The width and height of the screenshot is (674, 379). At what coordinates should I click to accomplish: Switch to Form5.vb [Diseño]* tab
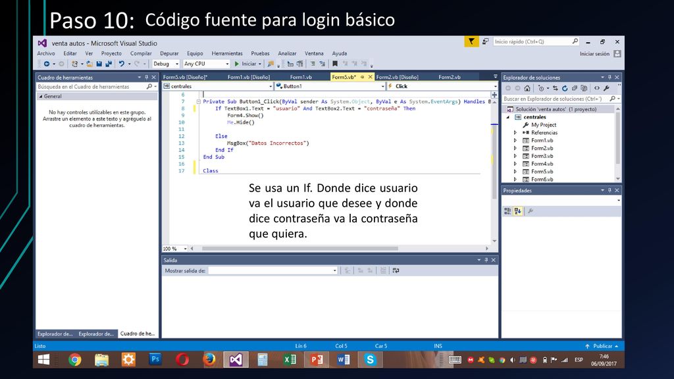pyautogui.click(x=185, y=77)
